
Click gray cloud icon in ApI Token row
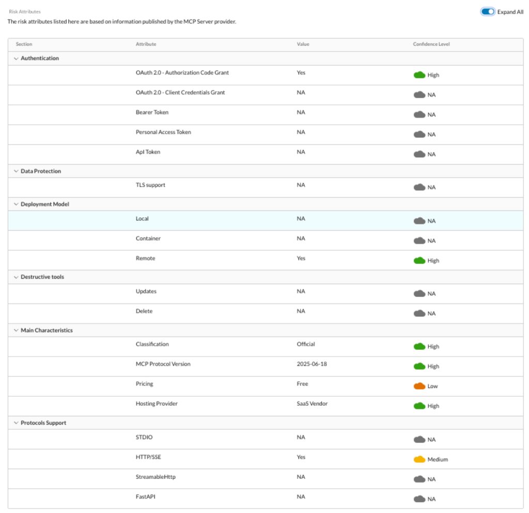coord(419,154)
